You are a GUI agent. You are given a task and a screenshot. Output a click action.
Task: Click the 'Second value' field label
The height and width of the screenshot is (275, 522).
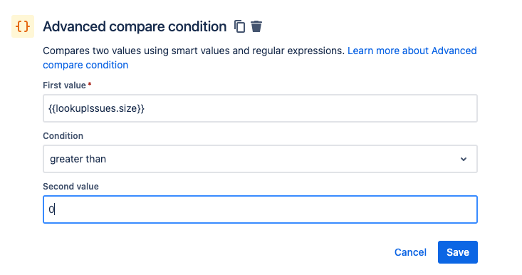71,187
